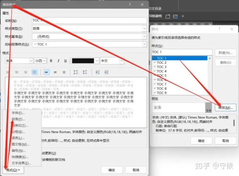
Task: Select TOC 2 in styles list
Action: click(180, 63)
